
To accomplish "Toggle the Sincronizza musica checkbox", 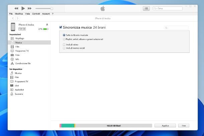I will 61,27.
